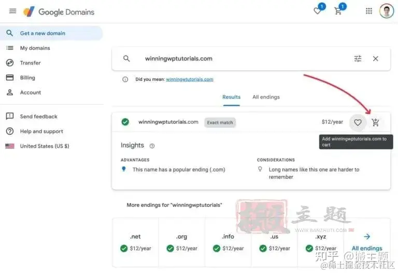The image size is (398, 273).
Task: Follow the winningwtutorials.com suggestion link
Action: (x=190, y=79)
